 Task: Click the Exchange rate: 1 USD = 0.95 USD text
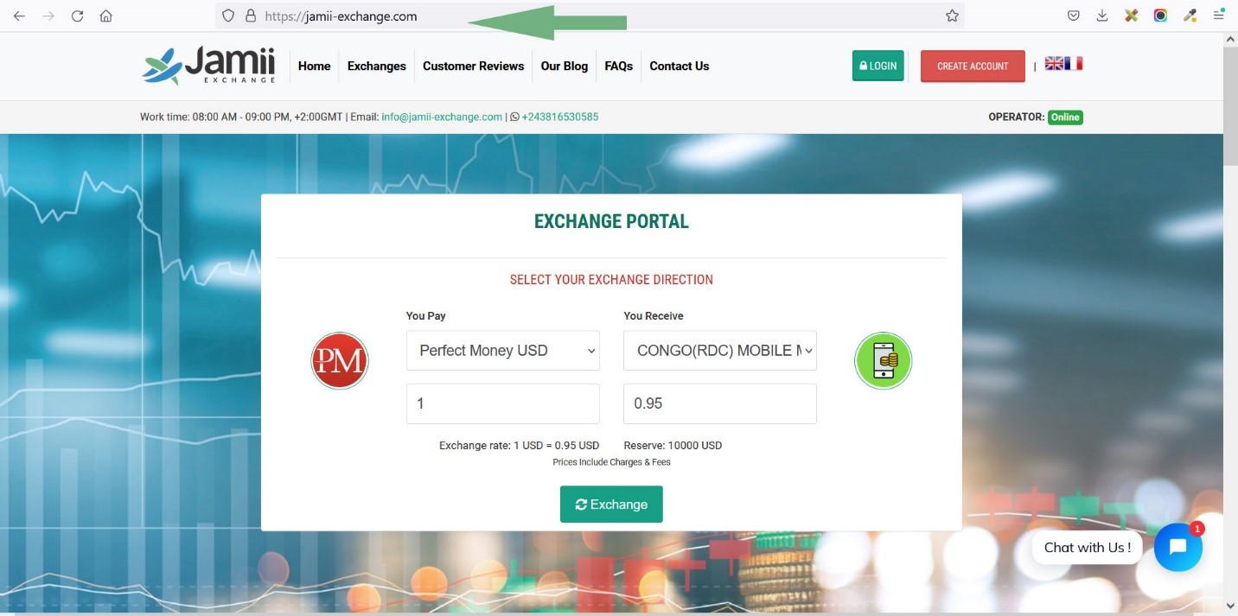[519, 446]
